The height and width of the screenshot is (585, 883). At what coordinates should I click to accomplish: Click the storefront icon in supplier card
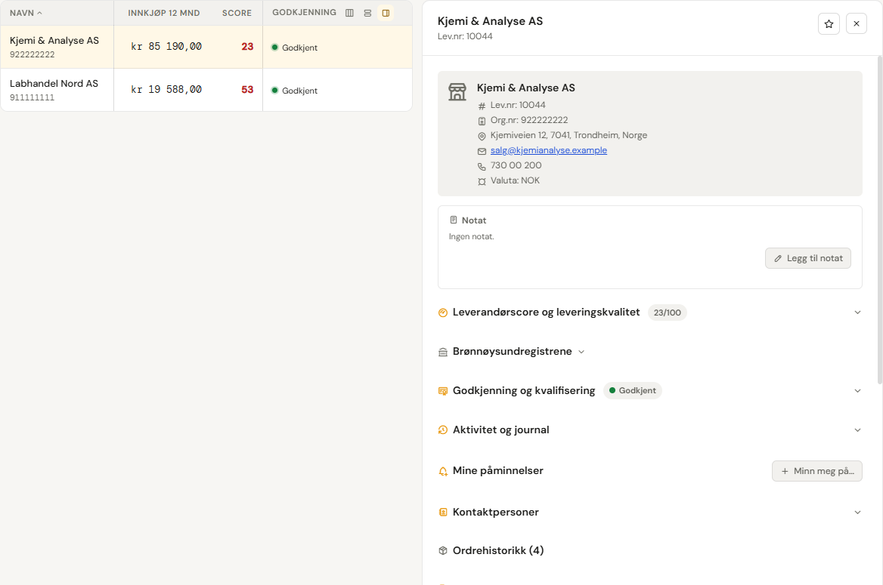(457, 91)
